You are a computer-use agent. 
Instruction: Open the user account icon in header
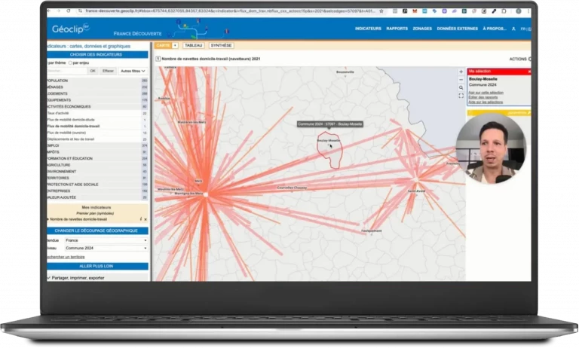(x=513, y=29)
